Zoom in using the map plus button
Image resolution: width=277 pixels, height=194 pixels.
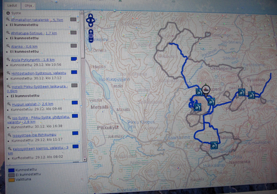pos(91,31)
